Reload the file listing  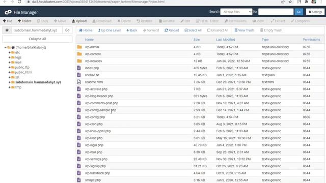[x=172, y=30]
